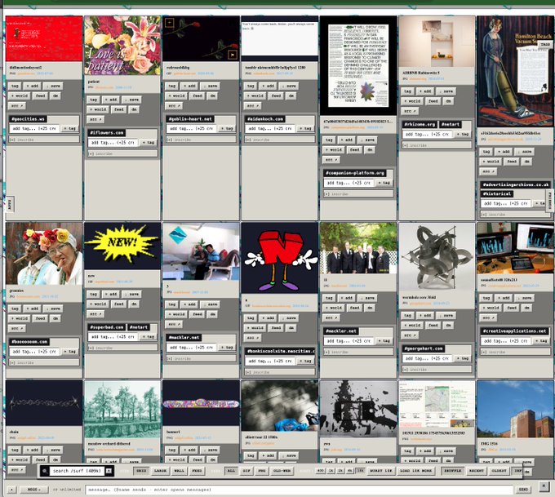Add rhizome.org card to collection
555x497 pixels.
(425, 91)
